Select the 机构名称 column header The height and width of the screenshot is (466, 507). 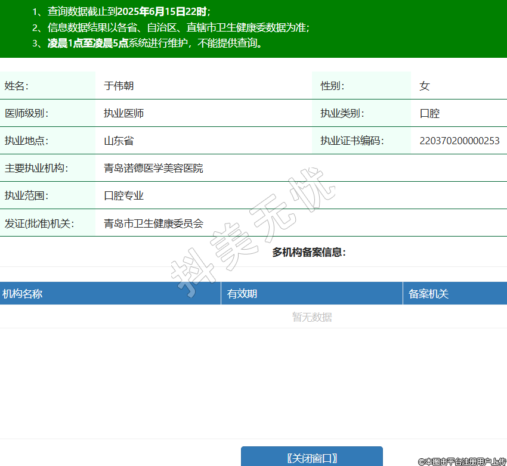coord(23,293)
